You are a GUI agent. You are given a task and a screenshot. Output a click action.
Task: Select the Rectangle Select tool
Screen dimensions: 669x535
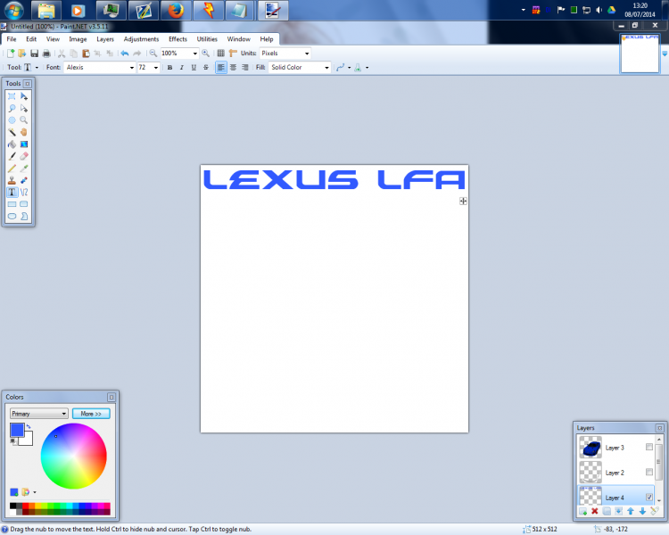[12, 96]
